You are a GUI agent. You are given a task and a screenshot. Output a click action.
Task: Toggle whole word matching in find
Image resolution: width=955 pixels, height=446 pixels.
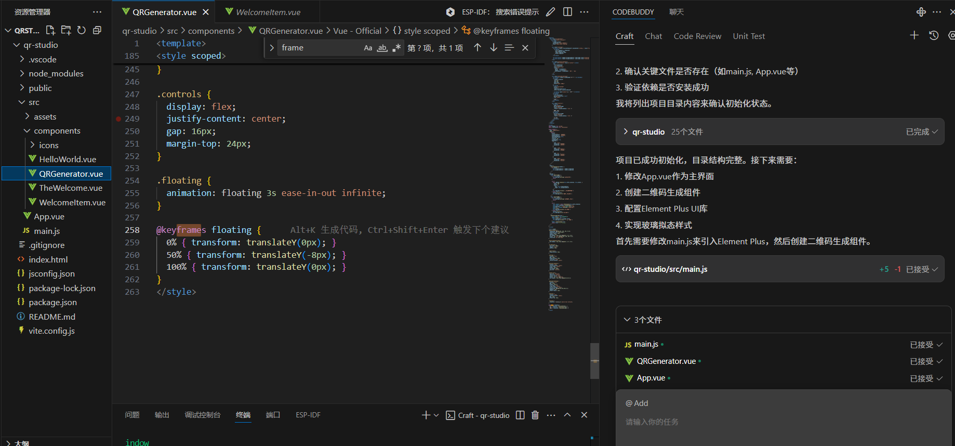382,48
